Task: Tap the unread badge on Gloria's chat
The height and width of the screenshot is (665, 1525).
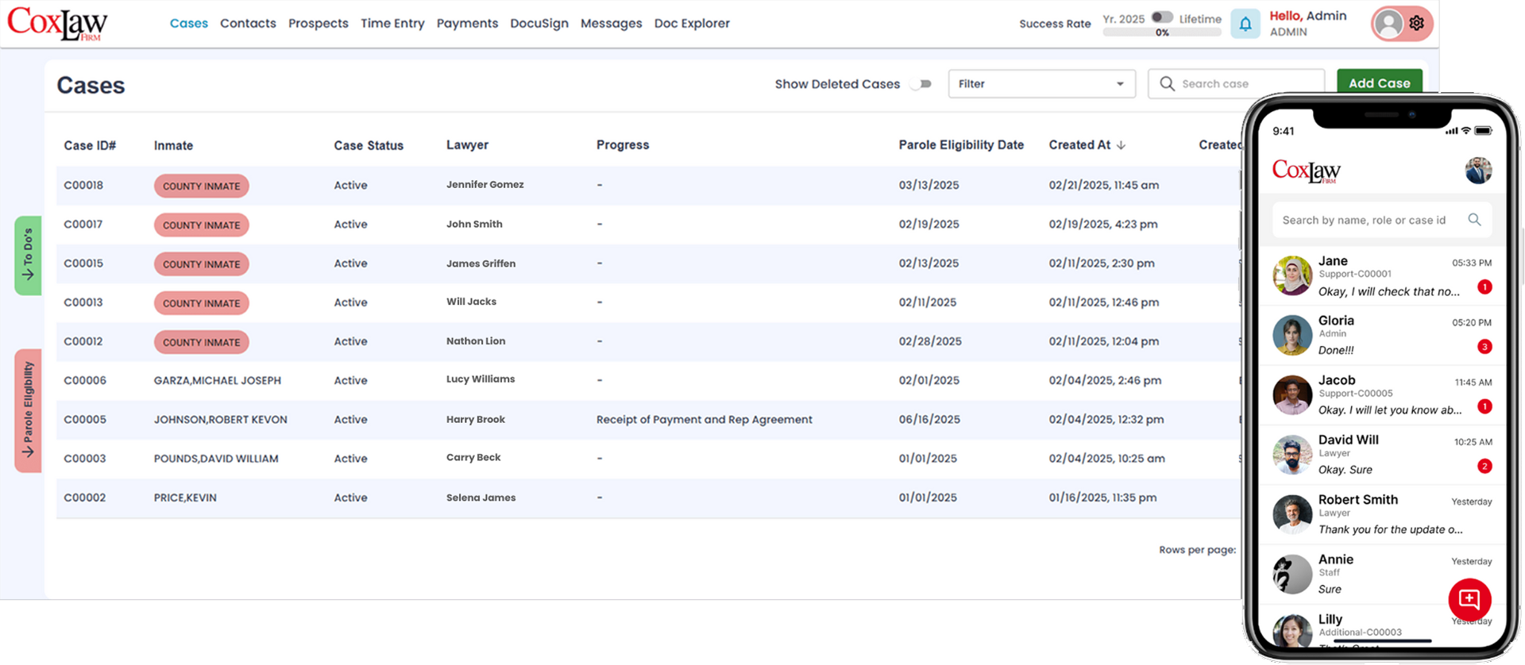Action: pyautogui.click(x=1484, y=347)
